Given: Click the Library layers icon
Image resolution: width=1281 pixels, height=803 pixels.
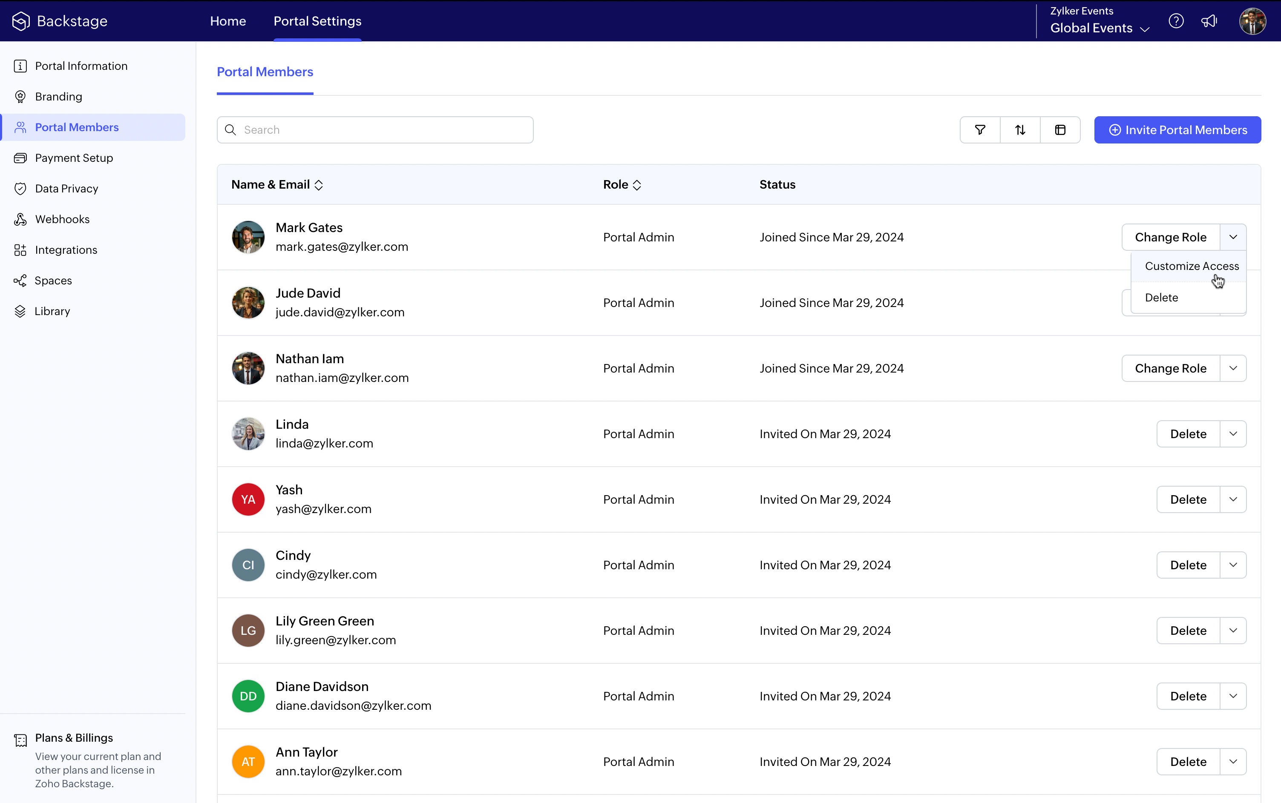Looking at the screenshot, I should (x=20, y=311).
